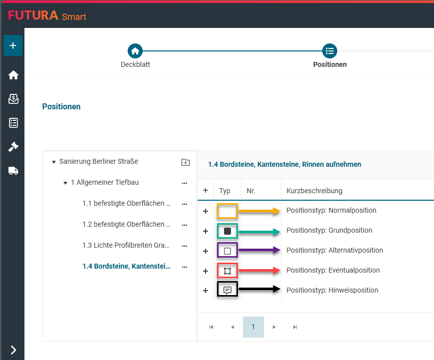Collapse the 1 Allgemeiner Tiefbau node
Screen dimensions: 434x360
click(65, 183)
